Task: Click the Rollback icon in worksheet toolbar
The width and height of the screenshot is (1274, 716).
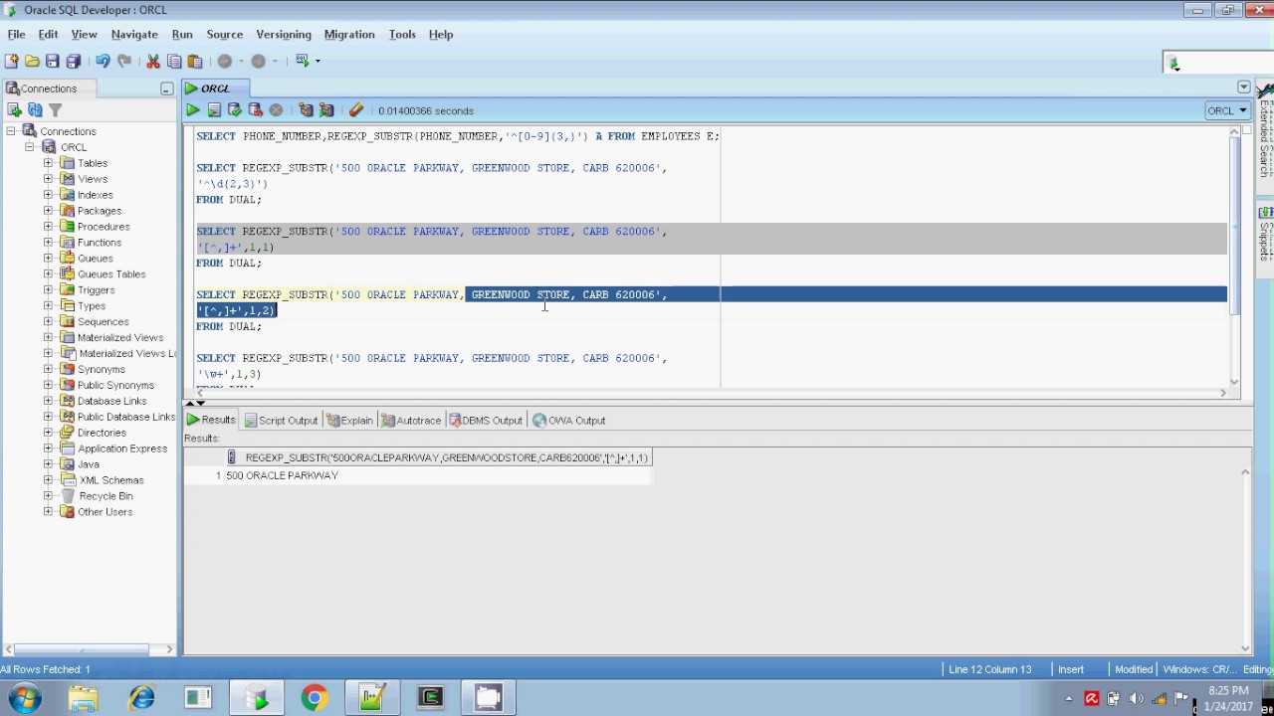Action: 256,110
